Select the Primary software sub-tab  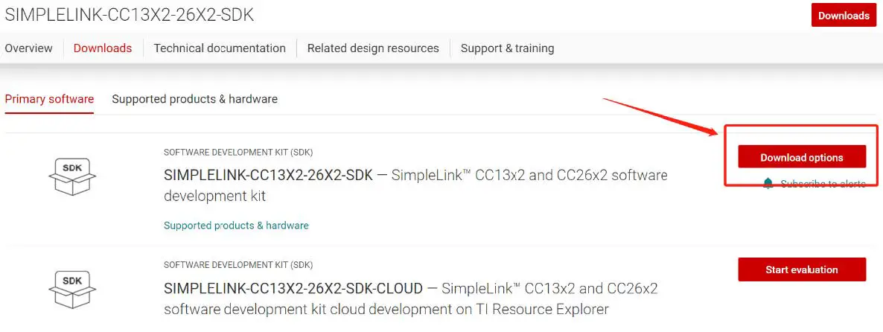[49, 99]
